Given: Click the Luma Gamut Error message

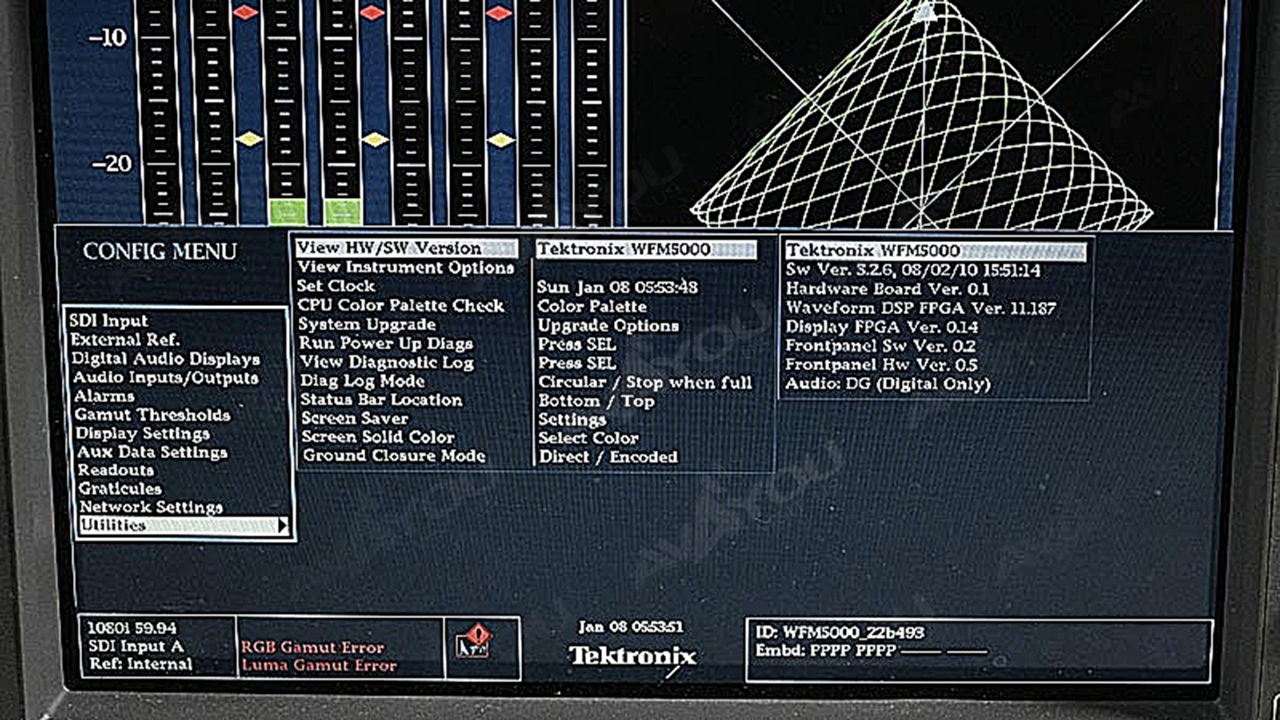Looking at the screenshot, I should 319,666.
